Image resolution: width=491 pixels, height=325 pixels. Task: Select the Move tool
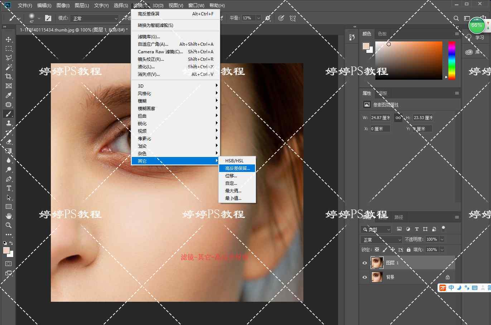click(9, 39)
